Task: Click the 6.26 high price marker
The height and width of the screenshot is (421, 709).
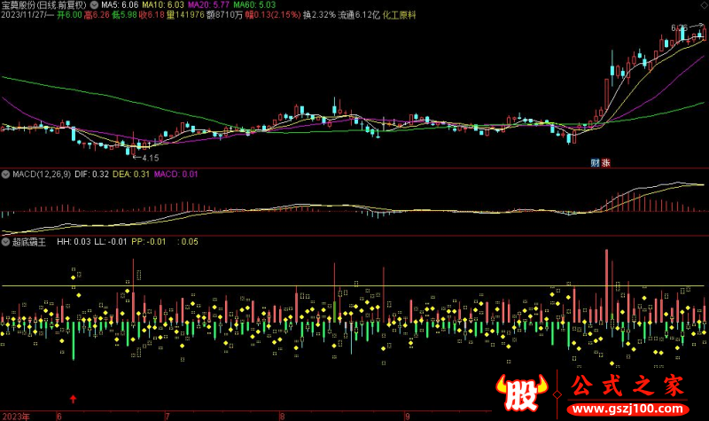Action: 679,28
